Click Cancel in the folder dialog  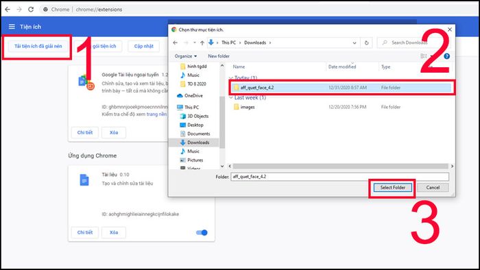(433, 188)
